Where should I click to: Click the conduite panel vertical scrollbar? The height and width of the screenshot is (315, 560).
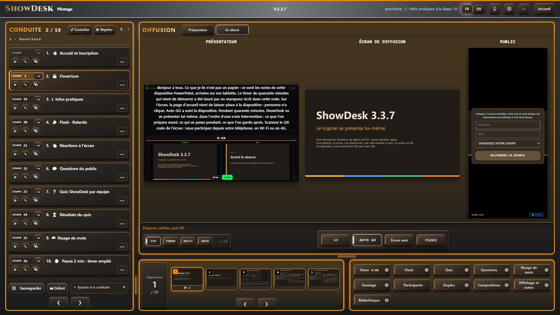136,285
